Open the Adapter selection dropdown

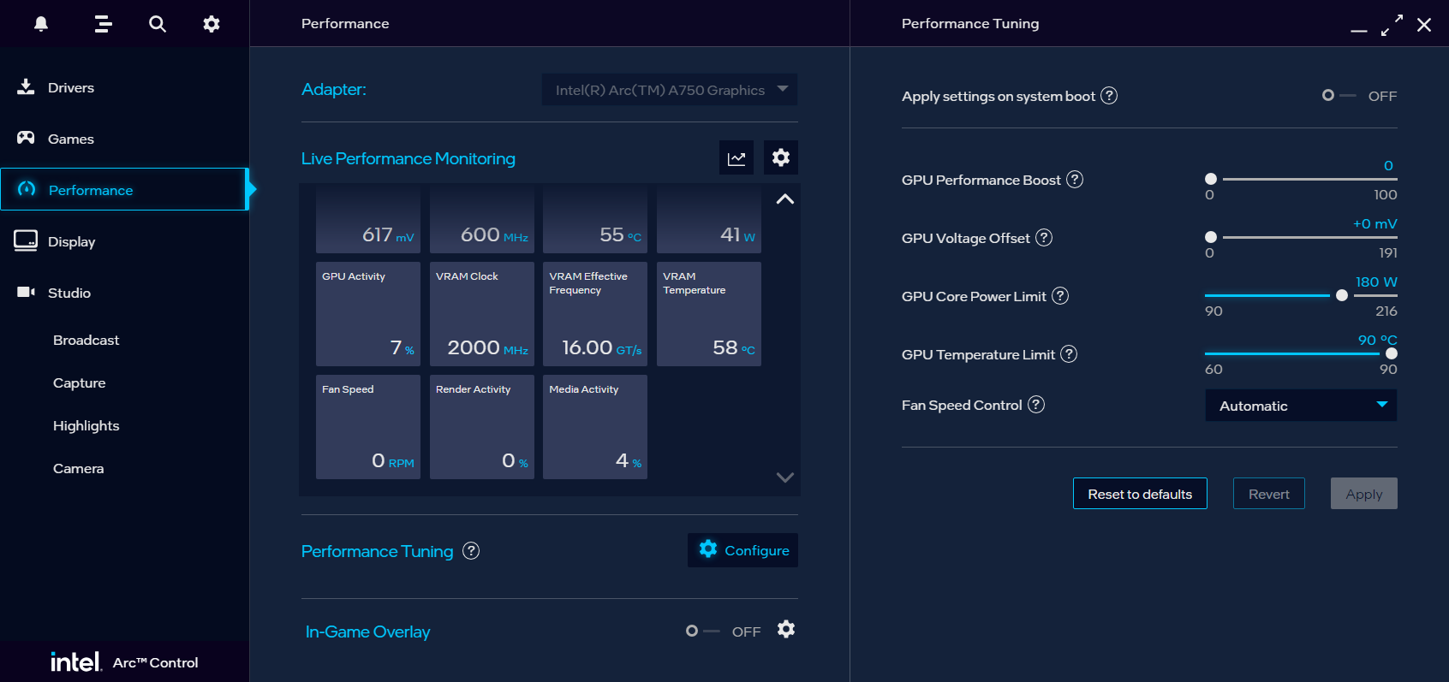tap(670, 90)
